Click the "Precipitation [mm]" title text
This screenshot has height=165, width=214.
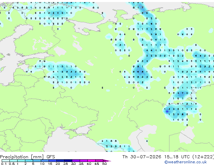coord(22,157)
